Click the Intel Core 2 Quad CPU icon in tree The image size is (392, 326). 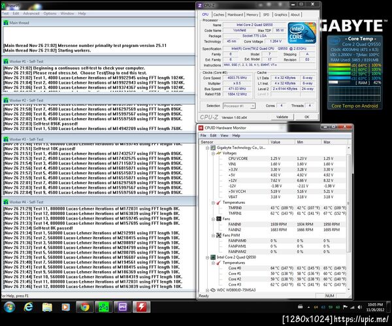[213, 257]
